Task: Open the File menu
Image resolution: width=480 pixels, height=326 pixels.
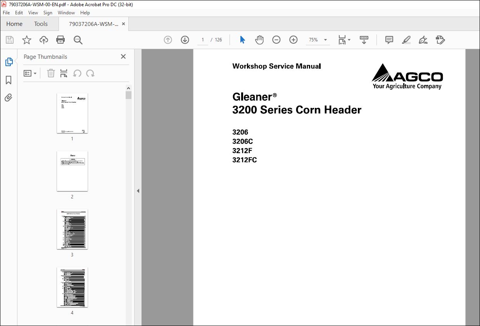Action: 6,13
